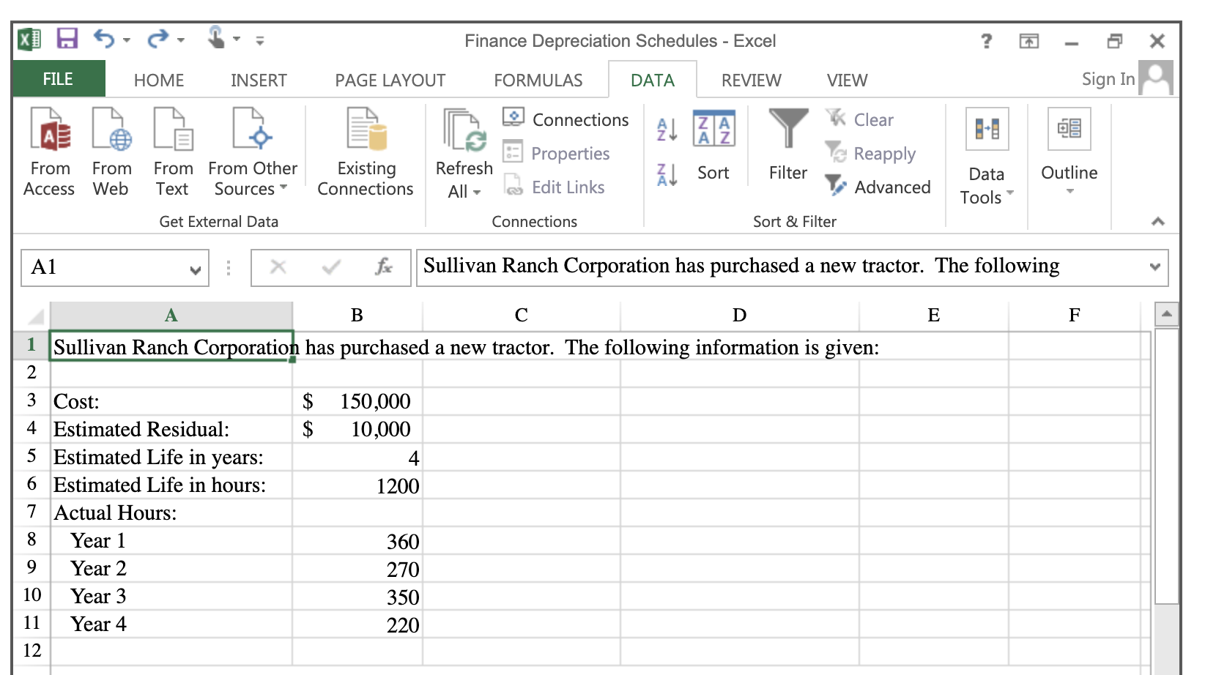Click Sign In link
Screen dimensions: 1216x675
click(x=1107, y=79)
